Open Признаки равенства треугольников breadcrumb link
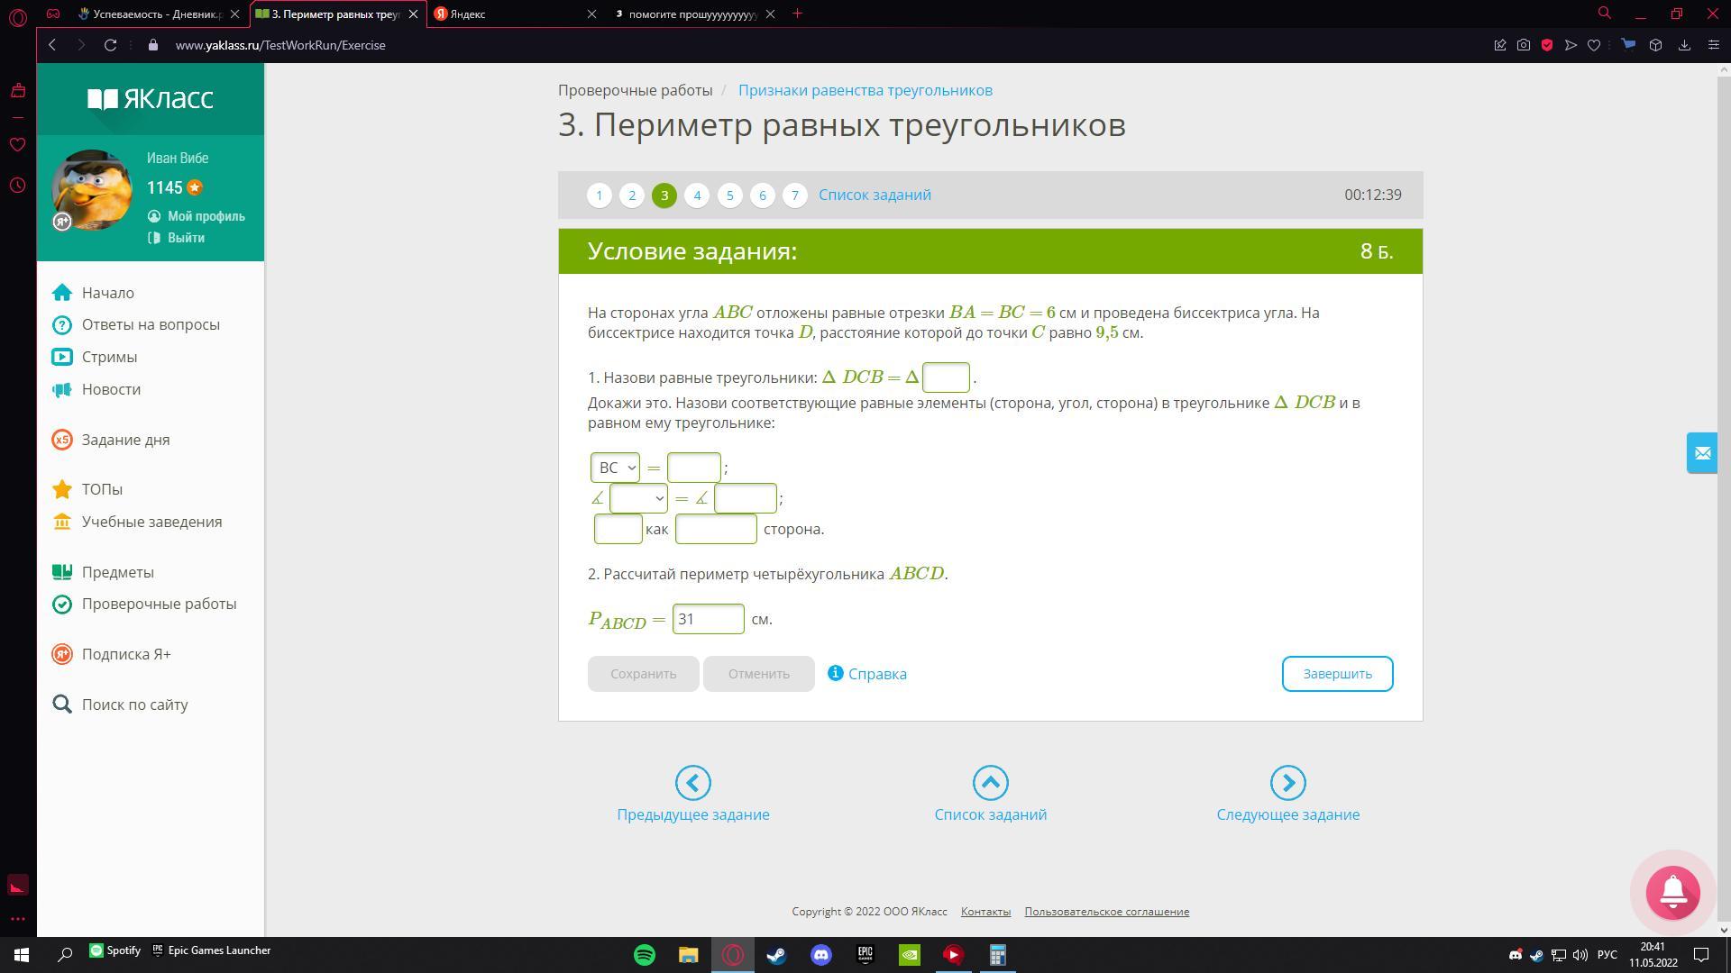 click(x=865, y=90)
